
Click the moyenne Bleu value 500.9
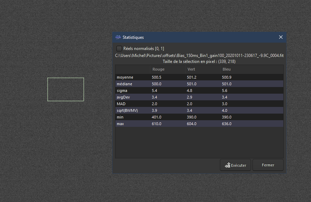click(x=227, y=77)
